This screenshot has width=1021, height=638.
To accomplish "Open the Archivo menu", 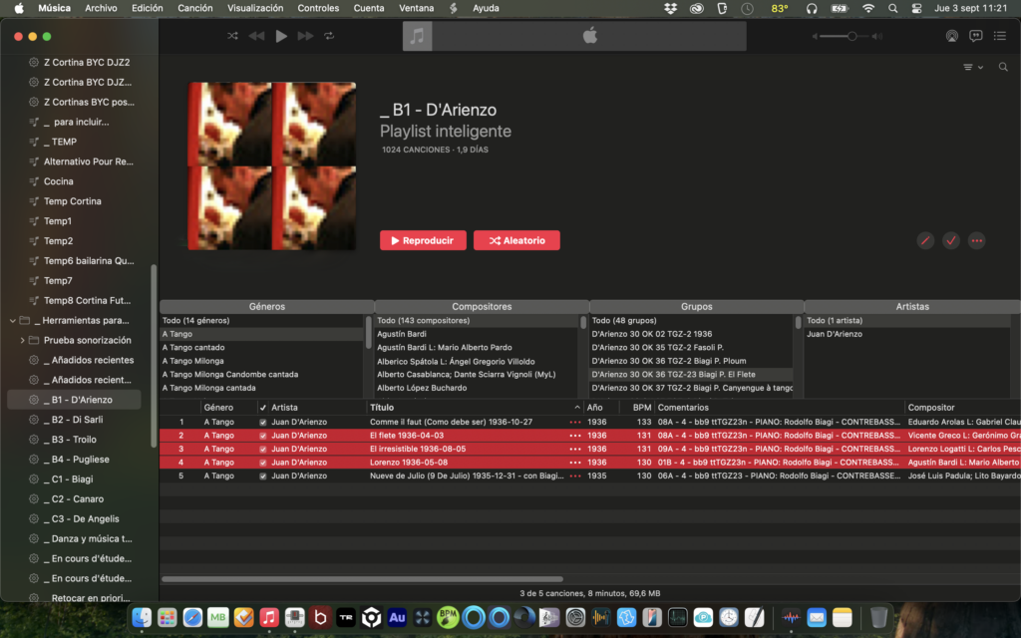I will 101,8.
